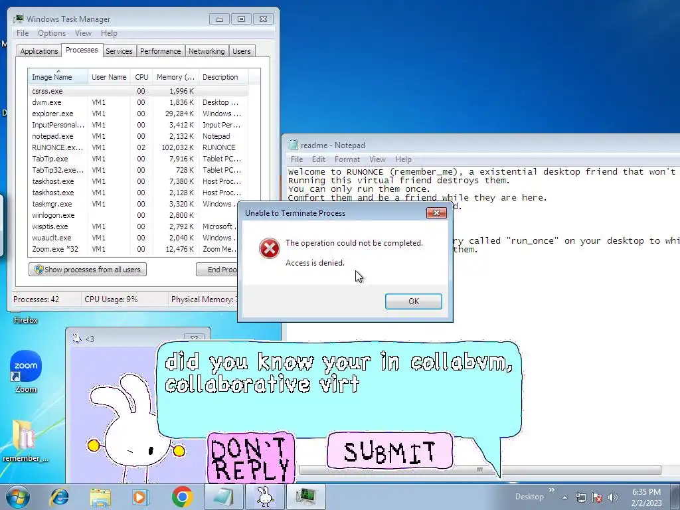Viewport: 680px width, 510px height.
Task: Open Windows Media Player taskbar icon
Action: pos(141,497)
